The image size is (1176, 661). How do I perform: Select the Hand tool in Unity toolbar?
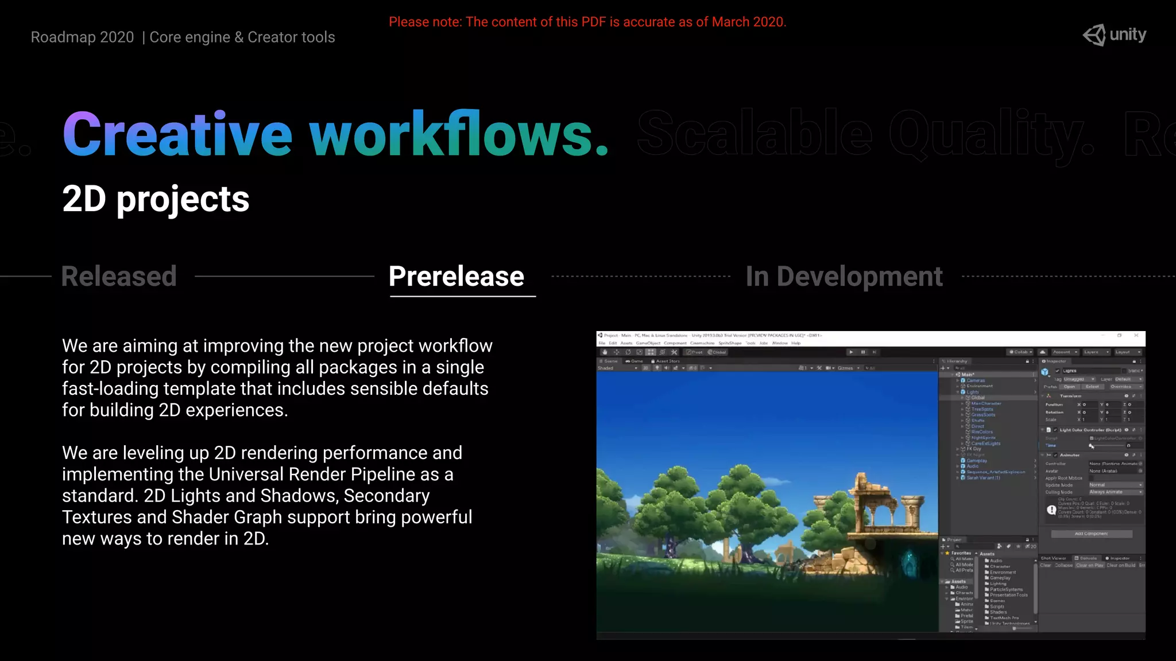click(604, 352)
